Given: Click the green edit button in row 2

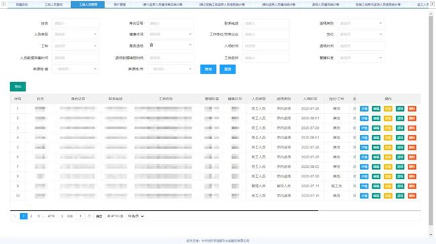Looking at the screenshot, I should pos(376,118).
